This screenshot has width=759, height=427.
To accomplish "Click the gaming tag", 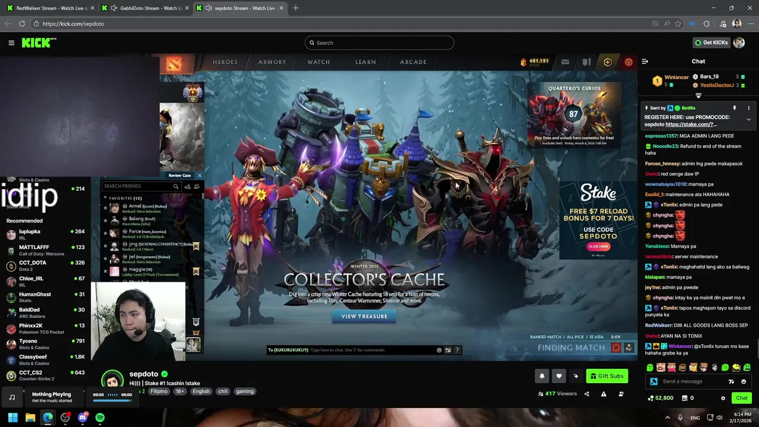I will coord(245,391).
